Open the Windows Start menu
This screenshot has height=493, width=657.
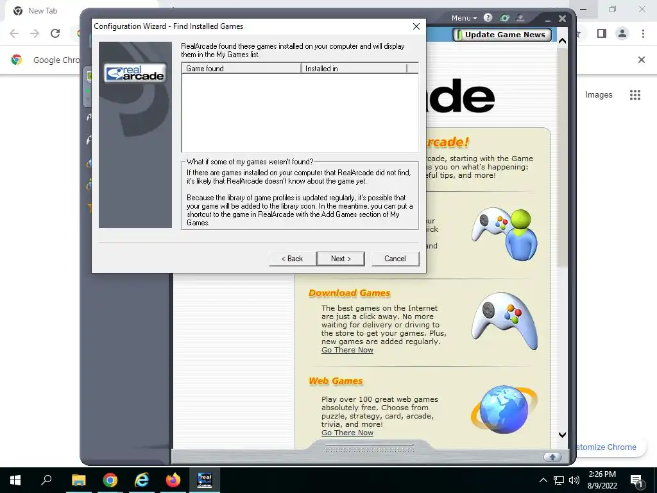tap(15, 480)
